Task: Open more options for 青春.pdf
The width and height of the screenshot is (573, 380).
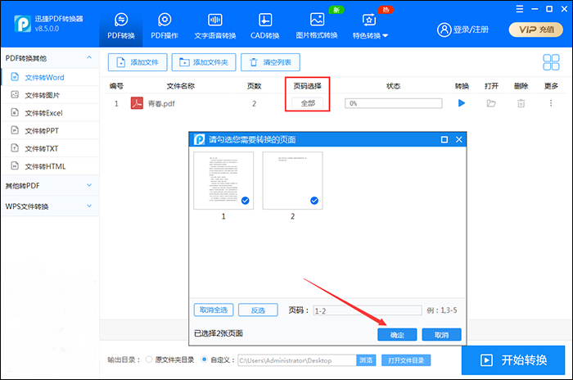Action: click(x=551, y=103)
